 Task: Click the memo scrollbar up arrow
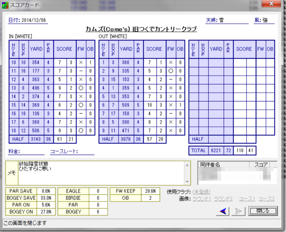point(187,165)
